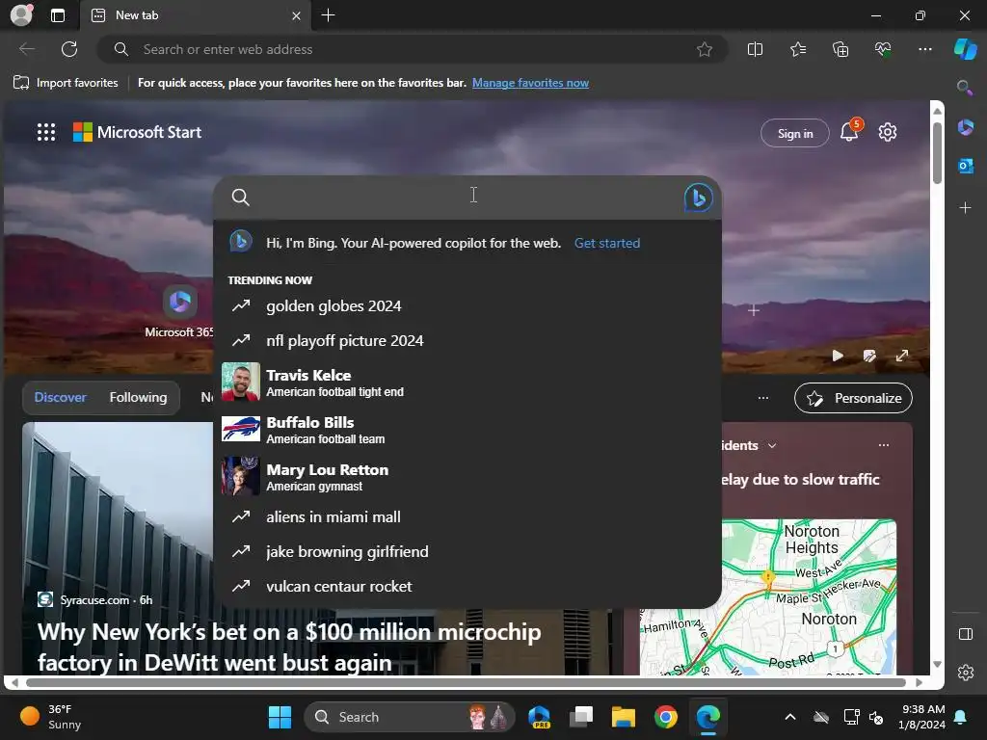Screen dimensions: 987x740
Task: Choose Buffalo Bills suggestion
Action: coord(467,429)
